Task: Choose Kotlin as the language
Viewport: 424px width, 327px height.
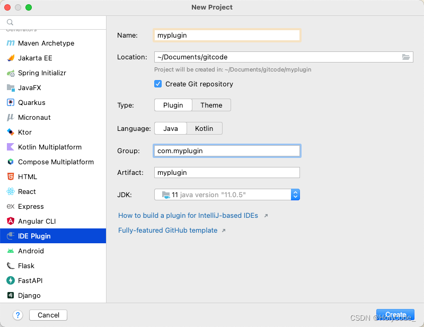Action: [x=204, y=128]
